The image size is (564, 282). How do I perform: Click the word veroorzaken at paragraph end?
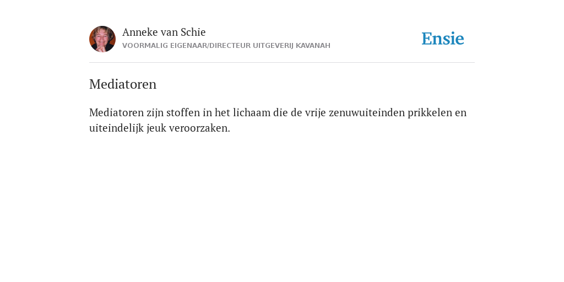click(x=199, y=128)
